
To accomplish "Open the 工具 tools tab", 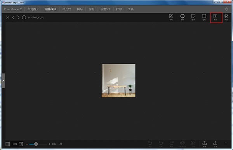I will click(x=130, y=9).
